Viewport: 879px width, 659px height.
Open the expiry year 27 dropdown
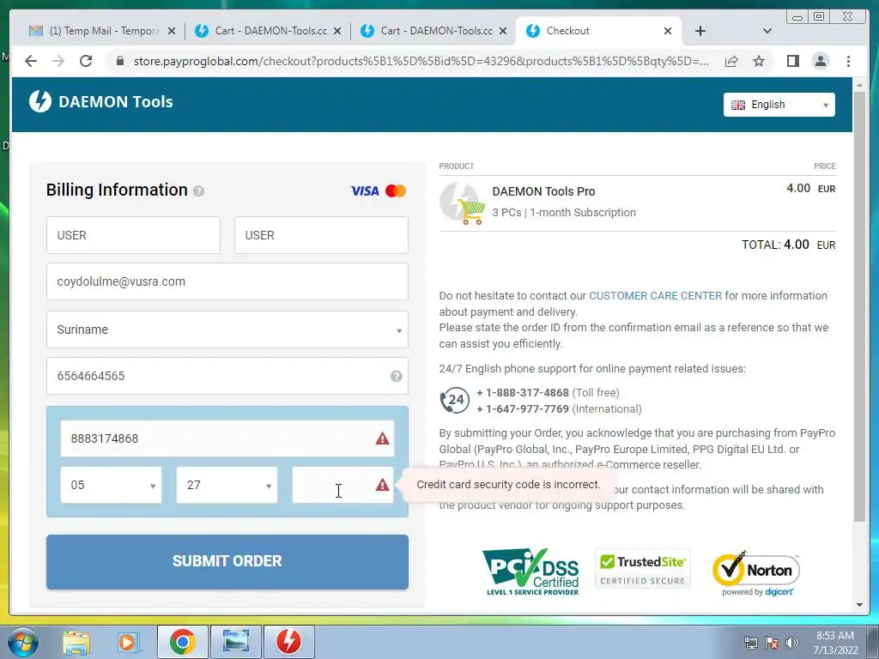tap(227, 485)
